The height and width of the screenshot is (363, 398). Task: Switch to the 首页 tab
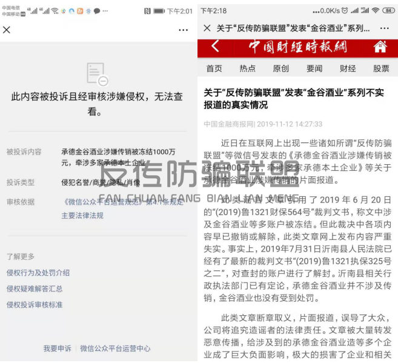[x=214, y=68]
